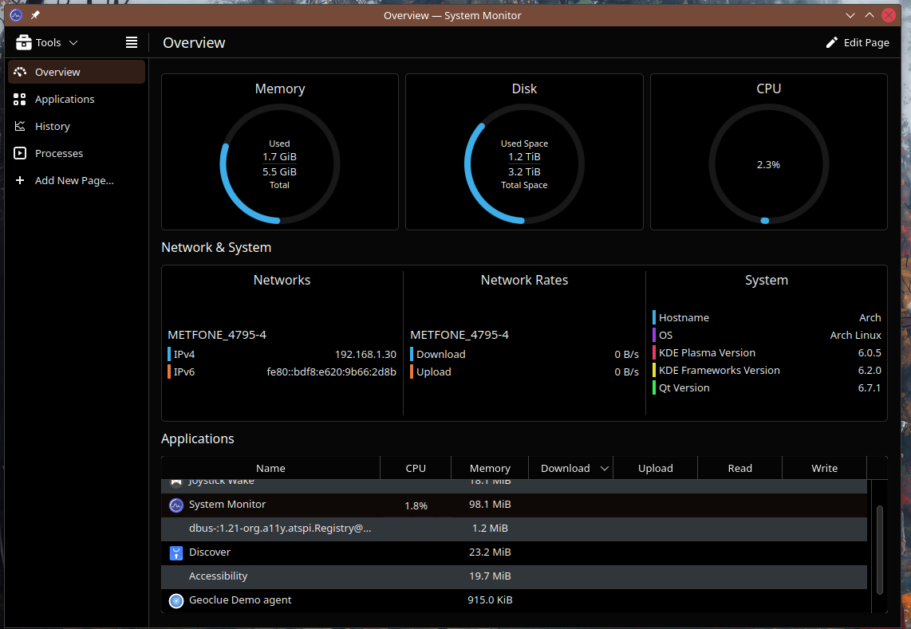Click the Download column sort arrow
The image size is (911, 629).
pos(604,468)
